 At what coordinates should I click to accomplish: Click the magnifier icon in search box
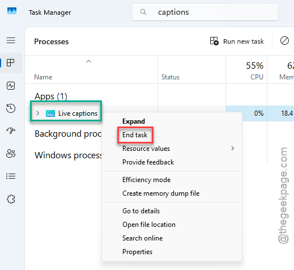[x=143, y=12]
